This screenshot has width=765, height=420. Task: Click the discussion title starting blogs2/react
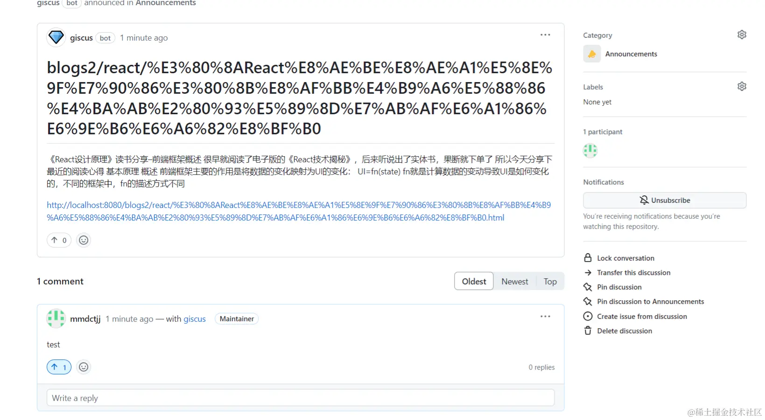[x=300, y=98]
